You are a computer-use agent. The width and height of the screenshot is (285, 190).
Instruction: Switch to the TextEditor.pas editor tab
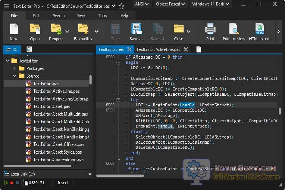(x=111, y=49)
